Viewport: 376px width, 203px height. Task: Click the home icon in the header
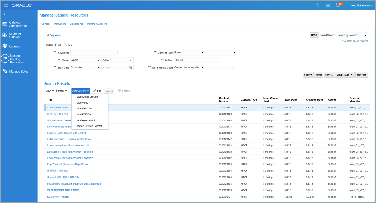point(328,5)
